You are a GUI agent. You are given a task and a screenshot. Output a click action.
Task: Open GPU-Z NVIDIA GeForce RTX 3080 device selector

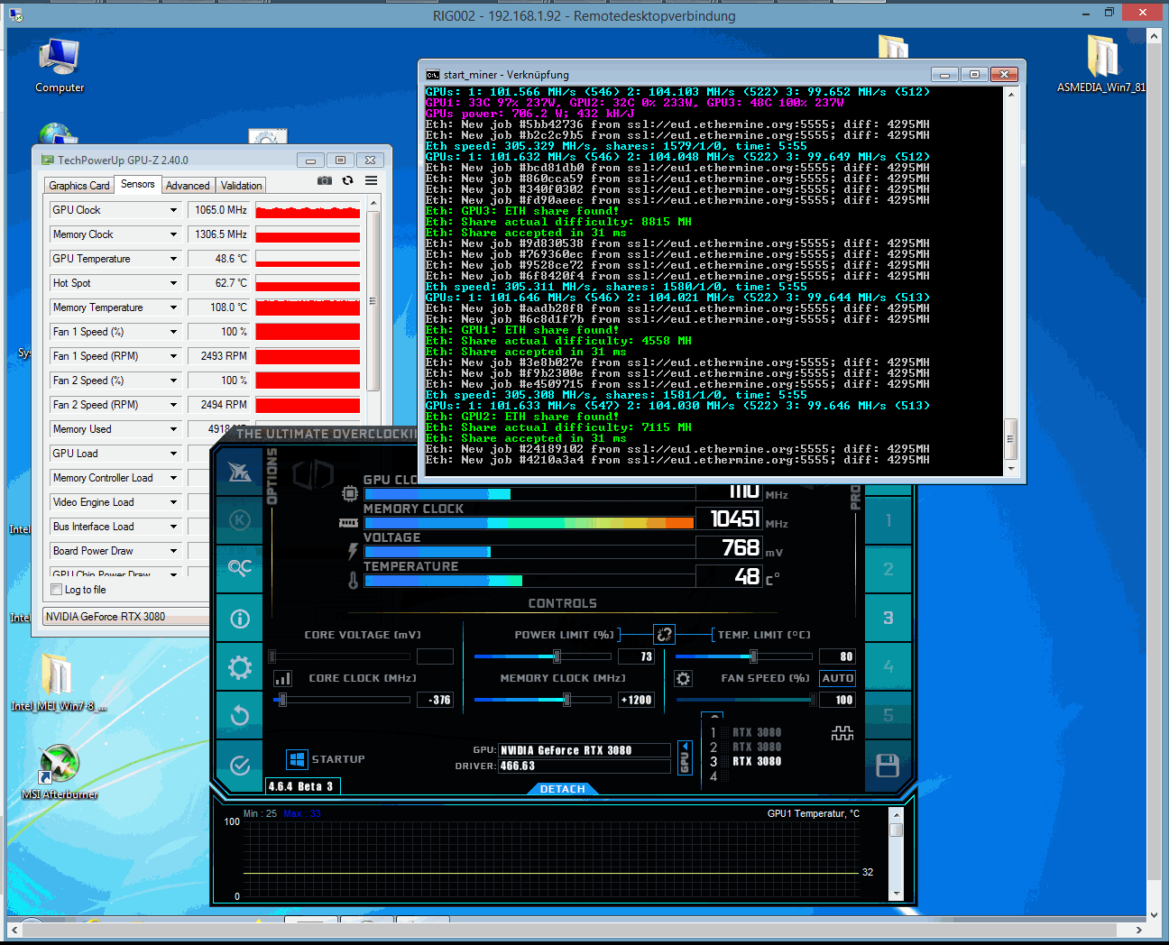(126, 617)
